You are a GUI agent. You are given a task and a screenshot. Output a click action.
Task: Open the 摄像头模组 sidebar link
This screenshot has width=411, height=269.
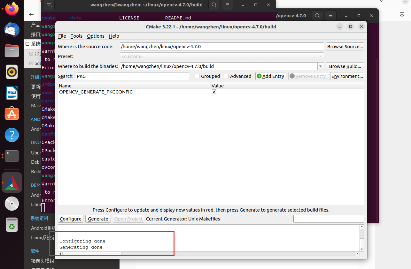[43, 261]
